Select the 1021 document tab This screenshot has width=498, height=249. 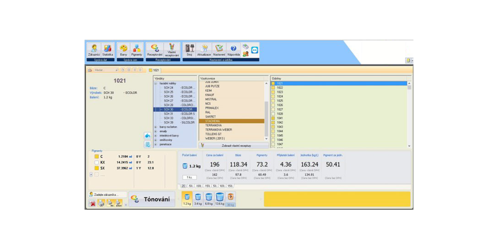pyautogui.click(x=154, y=70)
